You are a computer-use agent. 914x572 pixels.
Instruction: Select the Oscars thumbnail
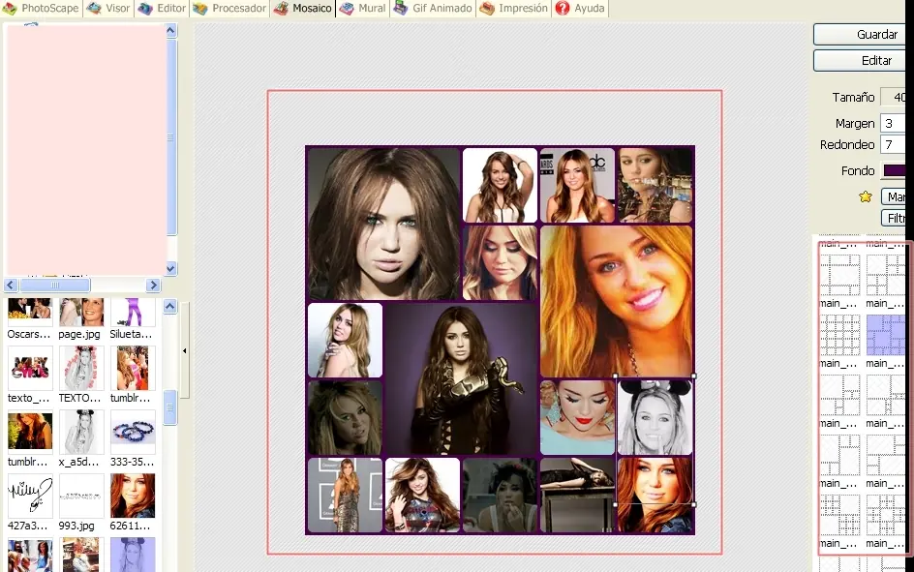[x=30, y=312]
